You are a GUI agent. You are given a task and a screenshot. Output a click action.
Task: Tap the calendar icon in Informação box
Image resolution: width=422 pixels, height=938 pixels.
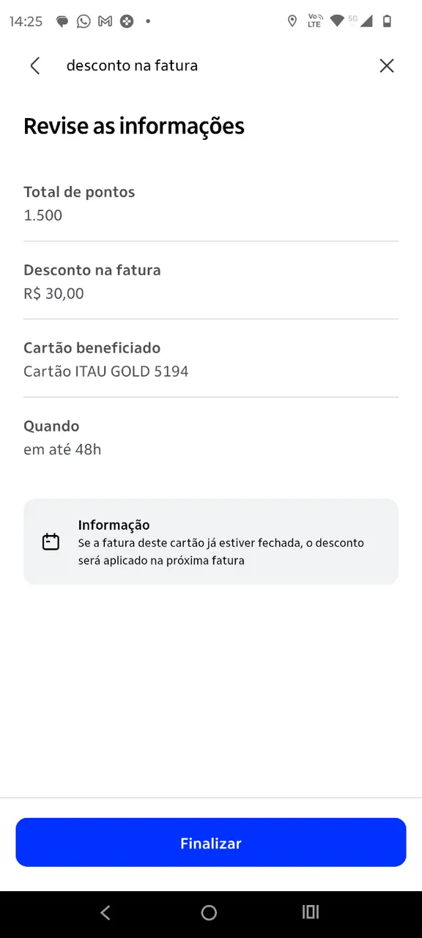click(51, 542)
